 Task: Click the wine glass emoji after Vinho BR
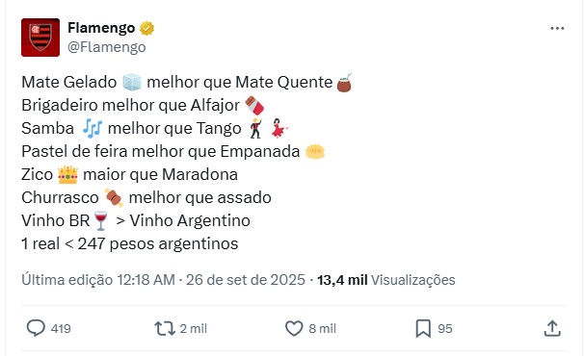pyautogui.click(x=100, y=221)
